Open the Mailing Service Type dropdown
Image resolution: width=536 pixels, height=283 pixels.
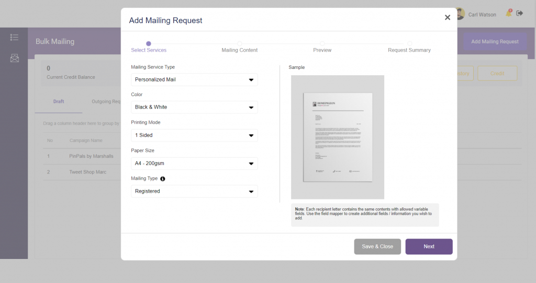click(194, 79)
